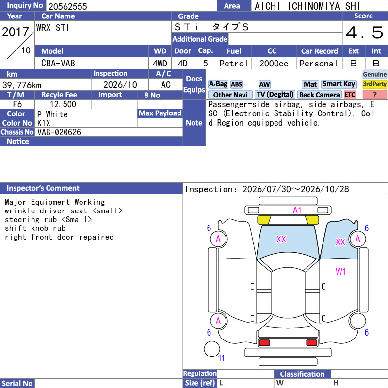Click the spare tire circle labeled 11

point(212,349)
